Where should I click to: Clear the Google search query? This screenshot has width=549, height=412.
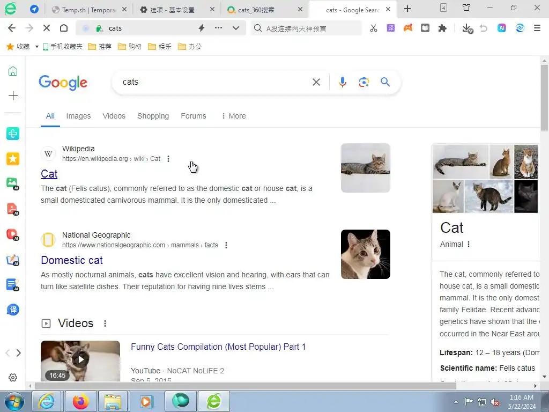[x=316, y=82]
